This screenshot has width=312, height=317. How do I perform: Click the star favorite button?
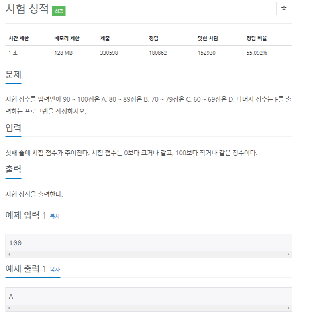(x=284, y=8)
